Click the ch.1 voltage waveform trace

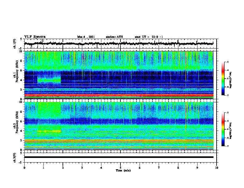pos(119,44)
